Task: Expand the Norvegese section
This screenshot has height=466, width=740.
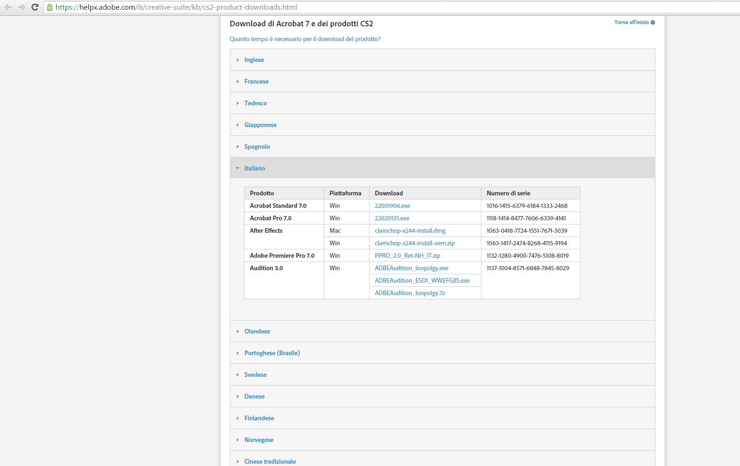Action: tap(442, 440)
